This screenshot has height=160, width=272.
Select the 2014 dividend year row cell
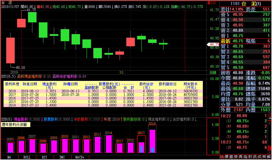point(12,105)
